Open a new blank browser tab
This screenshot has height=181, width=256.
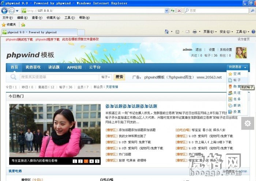click(81, 32)
